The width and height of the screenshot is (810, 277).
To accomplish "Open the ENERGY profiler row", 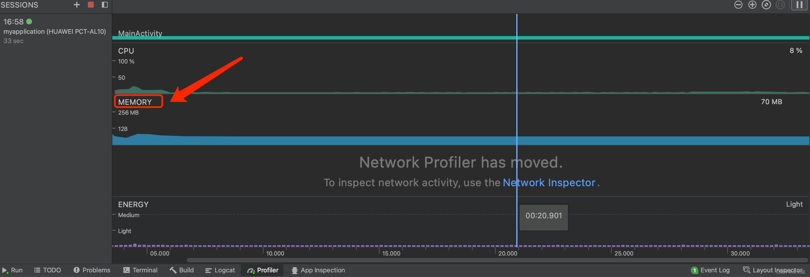I will pos(133,204).
